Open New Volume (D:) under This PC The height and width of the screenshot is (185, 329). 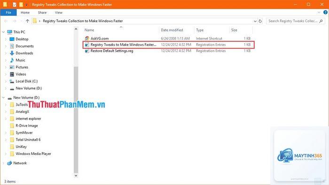click(29, 88)
